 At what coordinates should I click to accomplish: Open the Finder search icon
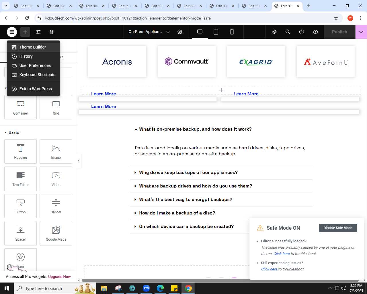pyautogui.click(x=288, y=32)
